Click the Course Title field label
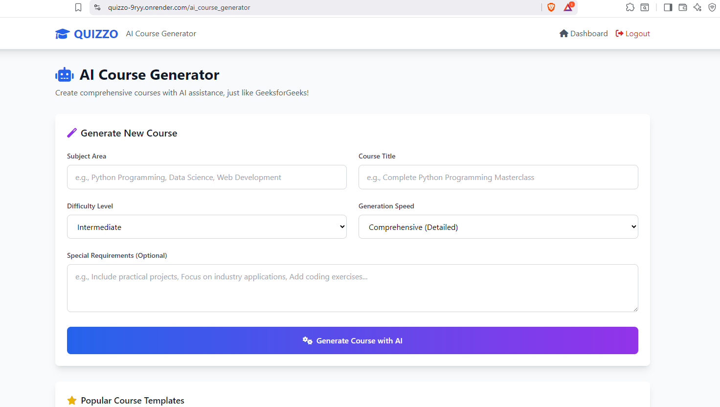The image size is (720, 407). click(x=377, y=156)
